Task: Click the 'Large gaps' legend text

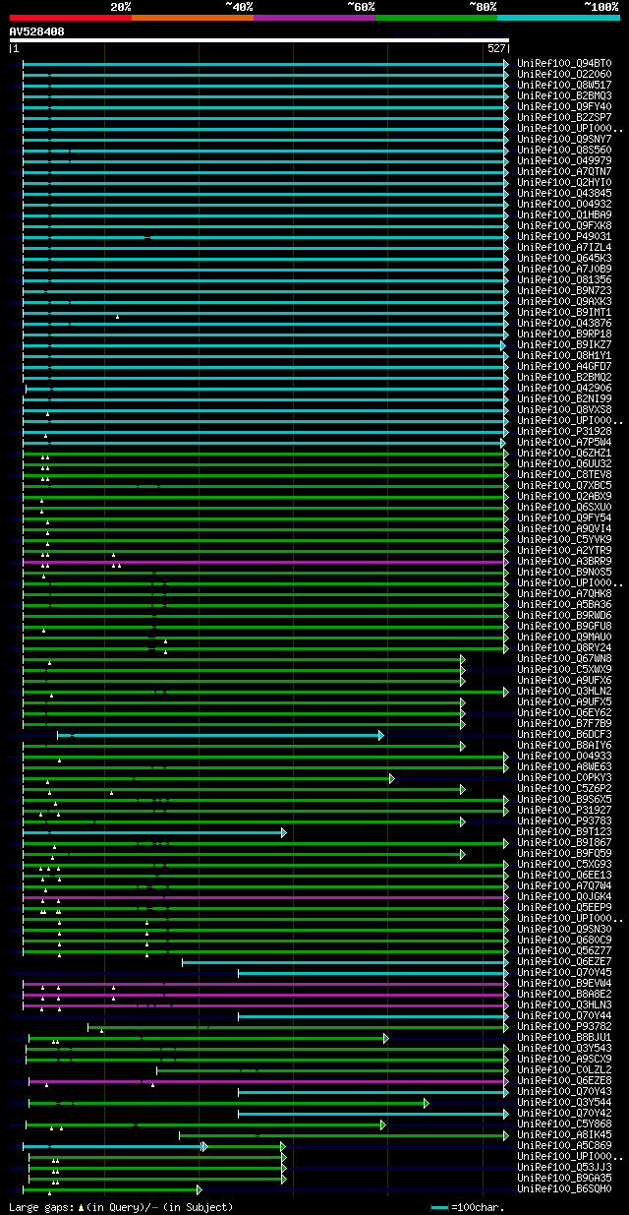Action: click(121, 1207)
